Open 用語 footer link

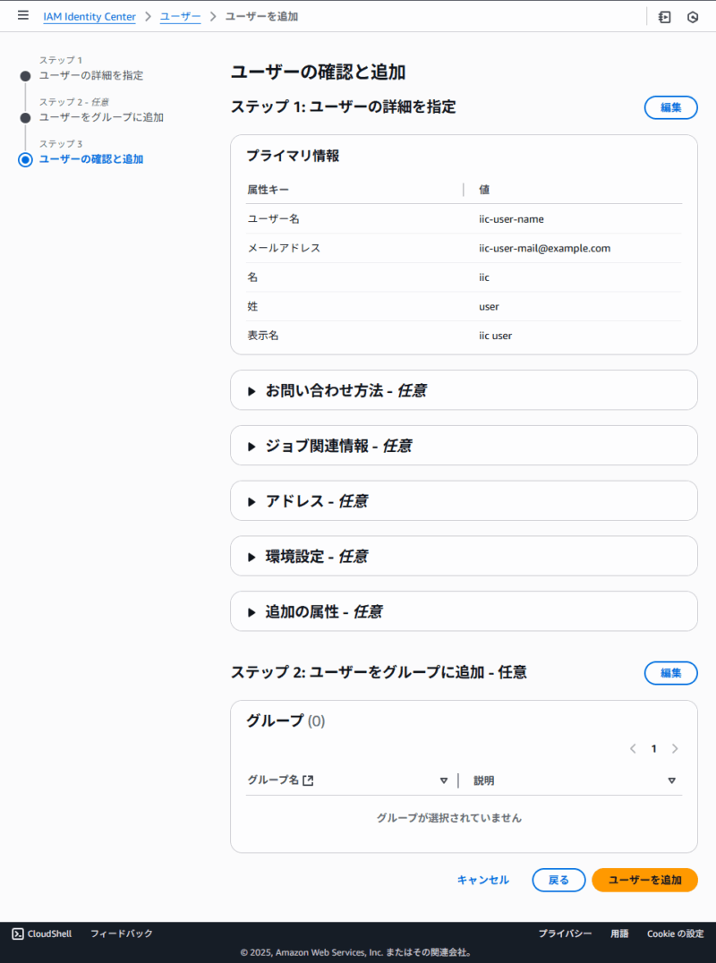[x=619, y=933]
